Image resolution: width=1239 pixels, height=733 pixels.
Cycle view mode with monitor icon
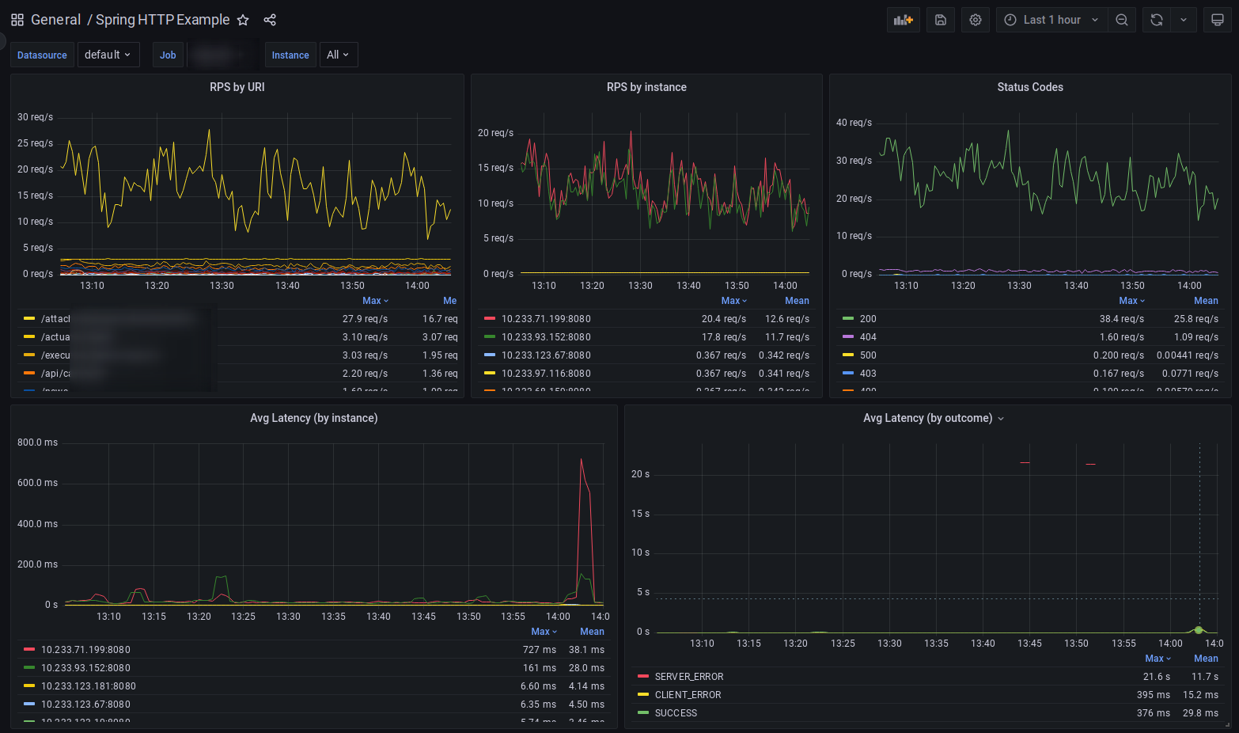(1217, 20)
